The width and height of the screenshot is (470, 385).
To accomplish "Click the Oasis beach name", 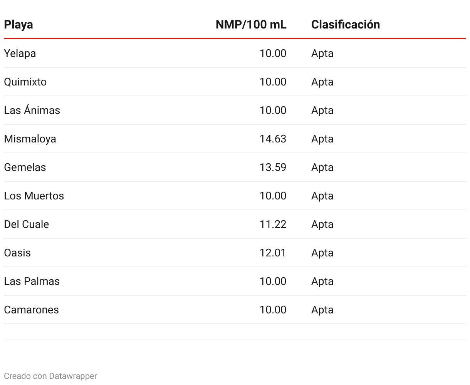I will pyautogui.click(x=17, y=253).
